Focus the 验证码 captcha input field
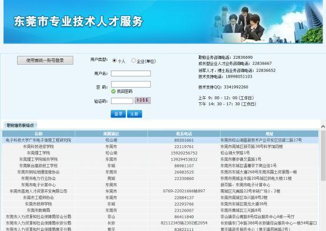This screenshot has height=231, width=326. (x=122, y=101)
